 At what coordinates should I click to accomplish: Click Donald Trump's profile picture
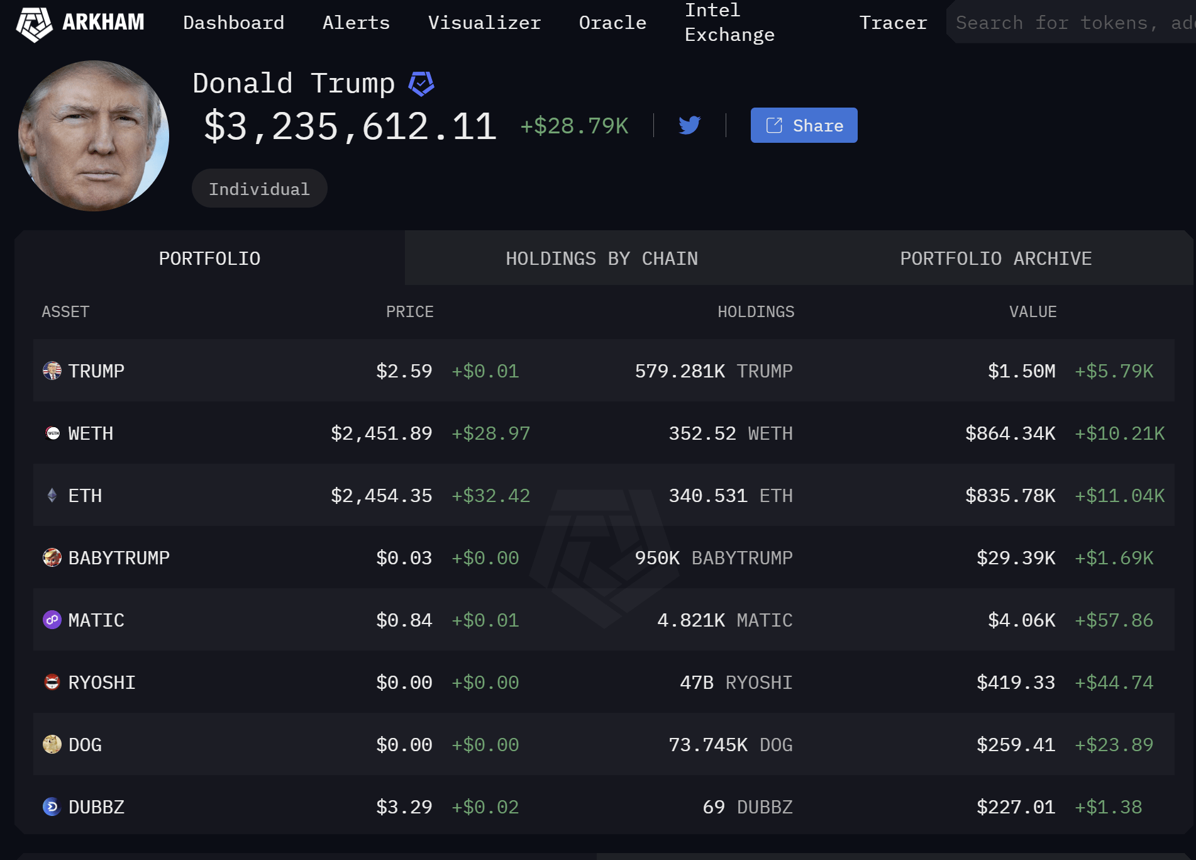pyautogui.click(x=92, y=135)
